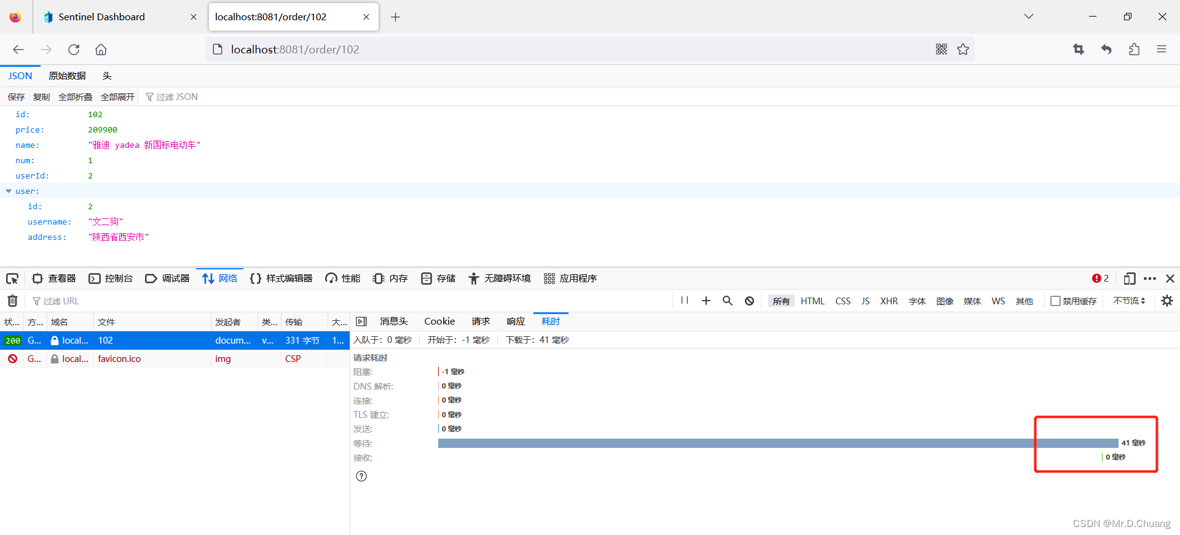Switch to the raw data tab
The image size is (1180, 535).
point(67,76)
